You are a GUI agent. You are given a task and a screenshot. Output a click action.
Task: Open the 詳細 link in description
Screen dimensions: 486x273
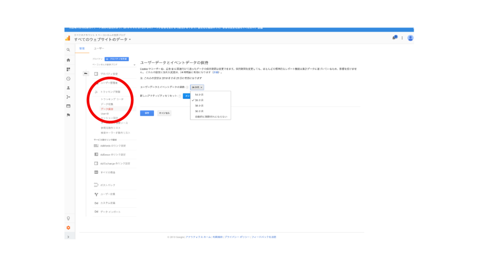tap(216, 73)
